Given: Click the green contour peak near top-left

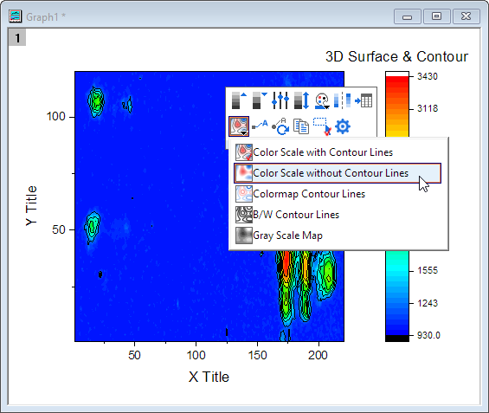Looking at the screenshot, I should pos(97,101).
